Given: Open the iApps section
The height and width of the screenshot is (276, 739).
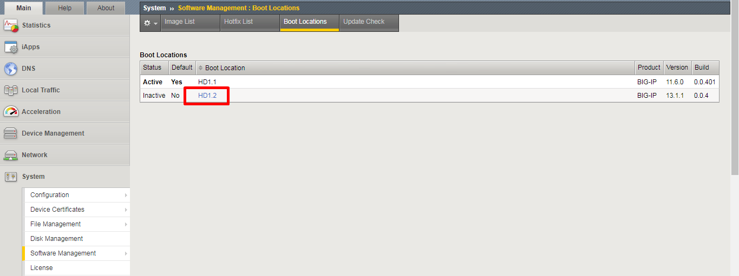Looking at the screenshot, I should 65,47.
